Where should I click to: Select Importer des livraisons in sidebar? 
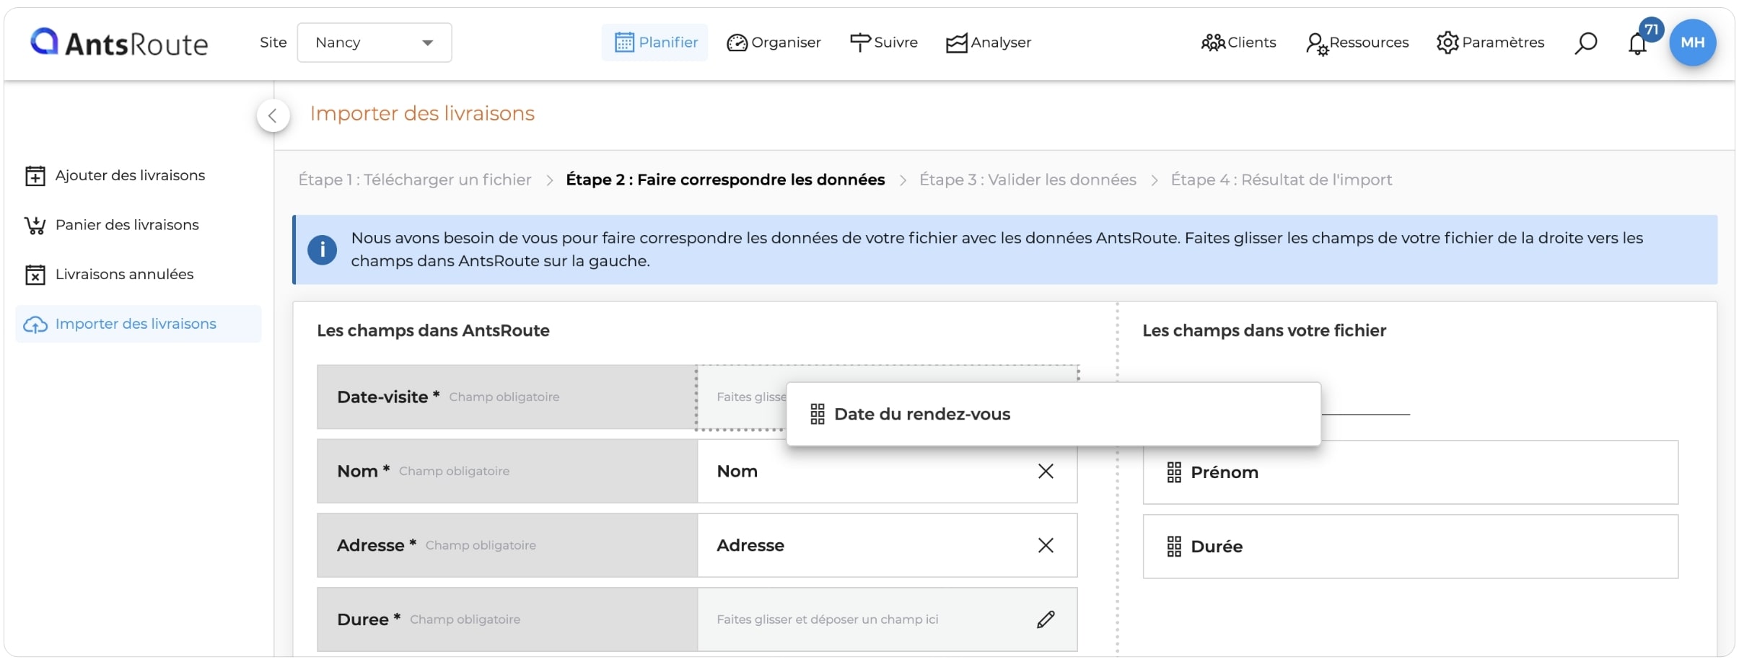(139, 324)
